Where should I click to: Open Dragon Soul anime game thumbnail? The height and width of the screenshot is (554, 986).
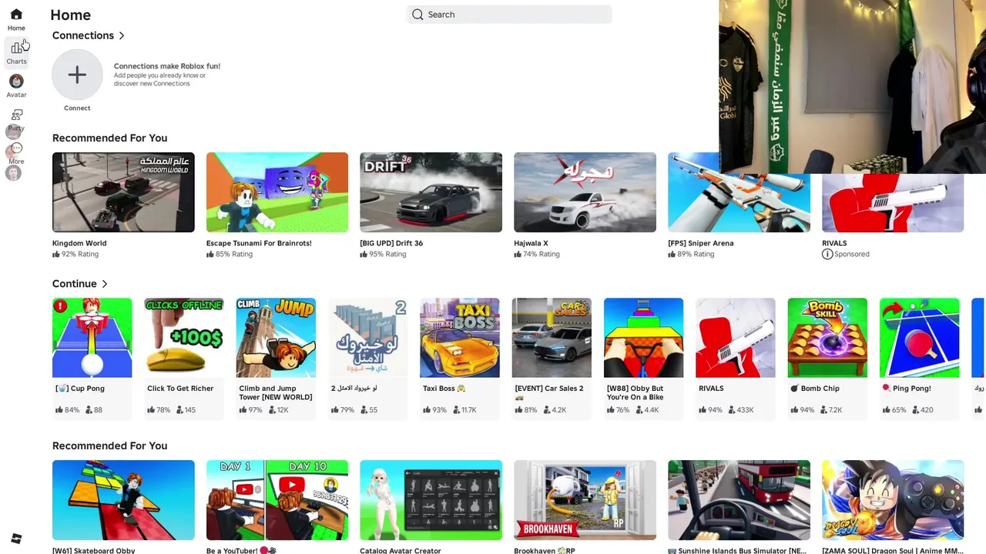[893, 500]
